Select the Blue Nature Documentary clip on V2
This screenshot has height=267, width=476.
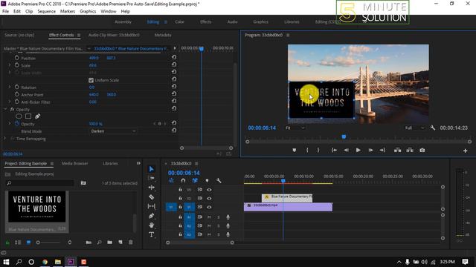click(287, 198)
